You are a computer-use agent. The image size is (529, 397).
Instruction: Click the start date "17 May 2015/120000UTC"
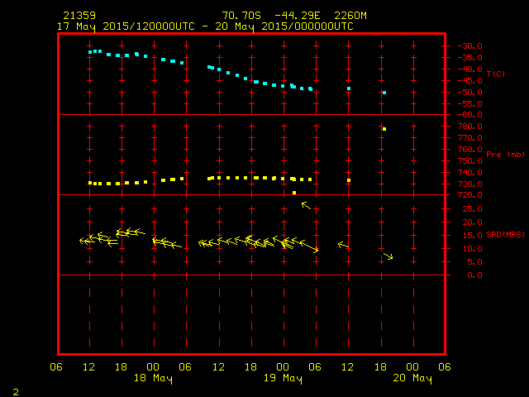point(126,26)
